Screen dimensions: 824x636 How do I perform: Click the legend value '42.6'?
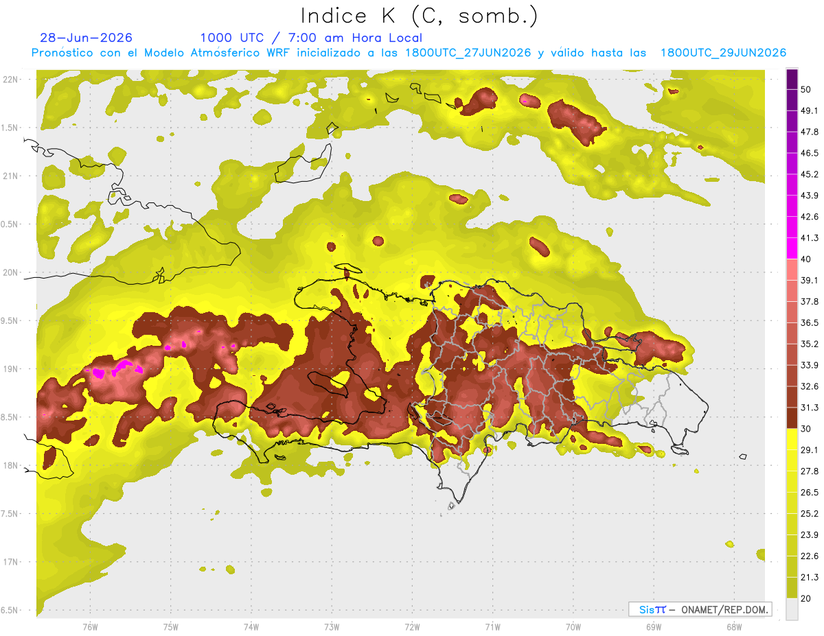[x=810, y=217]
